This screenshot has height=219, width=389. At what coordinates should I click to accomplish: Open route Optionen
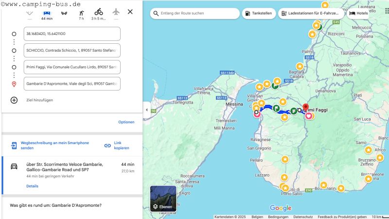[126, 122]
